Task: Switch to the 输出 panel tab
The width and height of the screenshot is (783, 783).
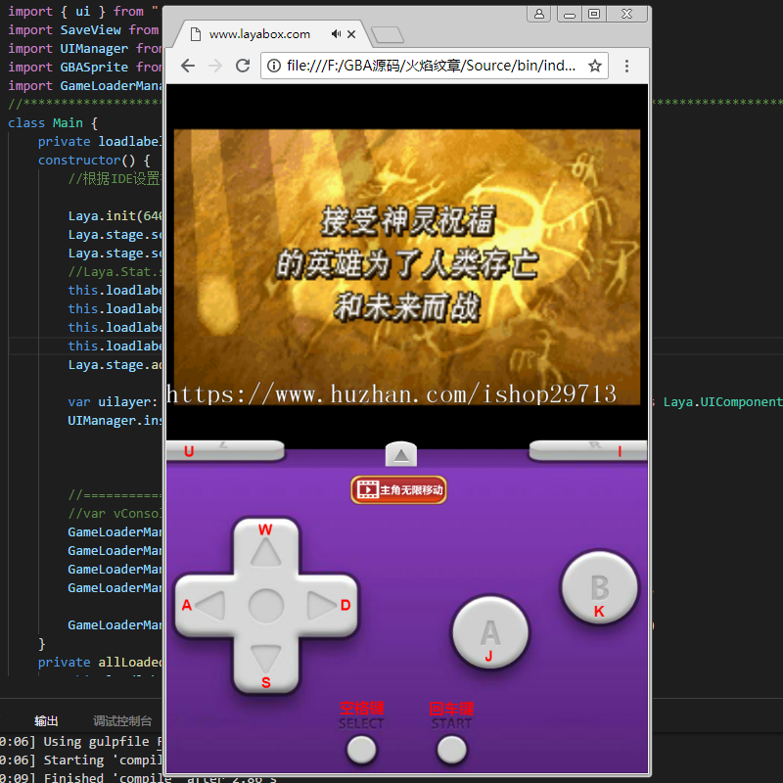Action: coord(46,720)
